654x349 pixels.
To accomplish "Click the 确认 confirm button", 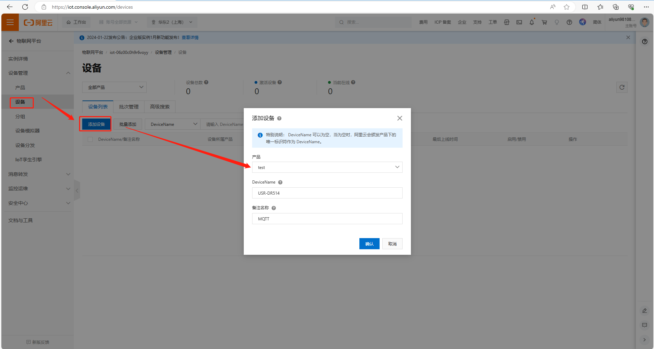I will pyautogui.click(x=369, y=244).
